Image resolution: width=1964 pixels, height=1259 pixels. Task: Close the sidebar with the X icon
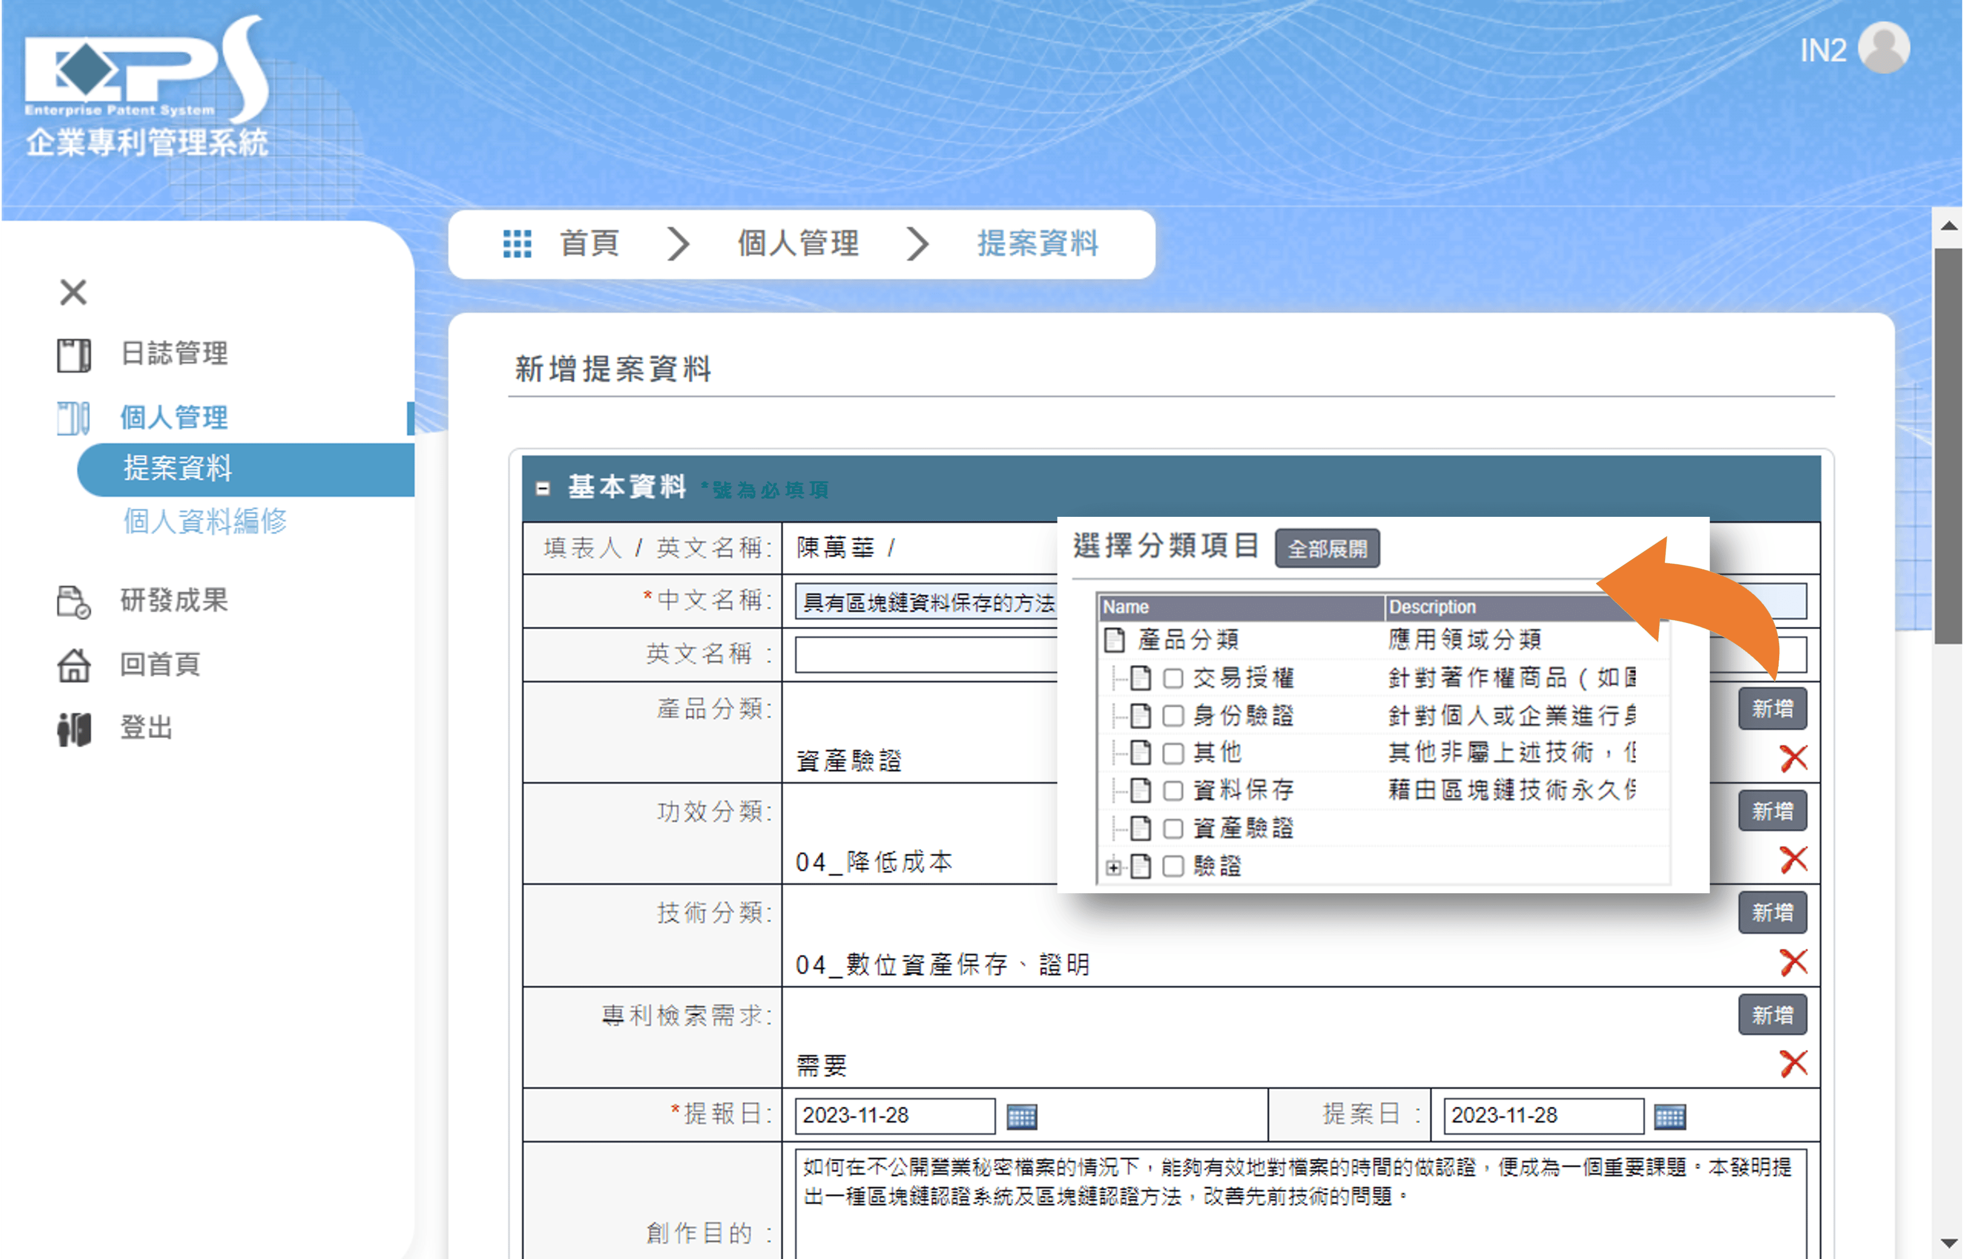click(x=74, y=292)
